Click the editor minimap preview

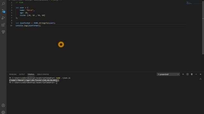[194, 3]
